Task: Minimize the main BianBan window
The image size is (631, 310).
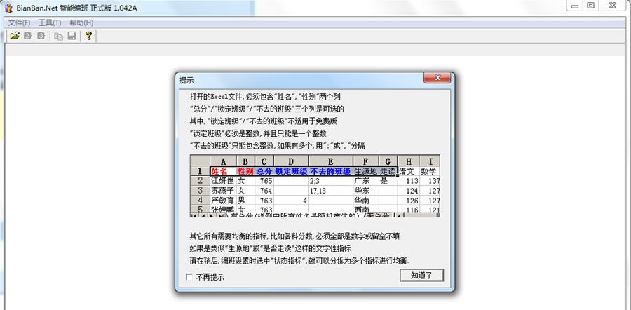Action: point(575,6)
